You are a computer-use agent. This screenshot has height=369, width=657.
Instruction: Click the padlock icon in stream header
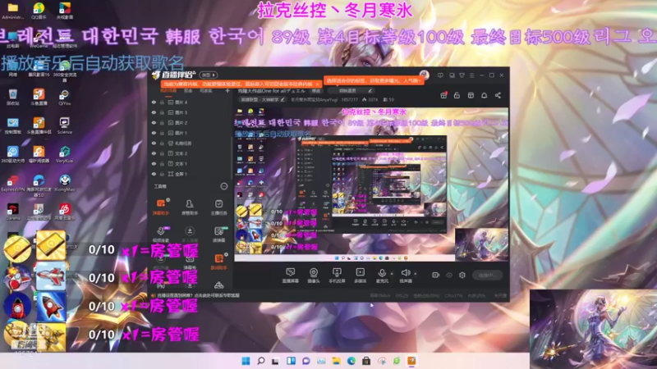pyautogui.click(x=457, y=95)
